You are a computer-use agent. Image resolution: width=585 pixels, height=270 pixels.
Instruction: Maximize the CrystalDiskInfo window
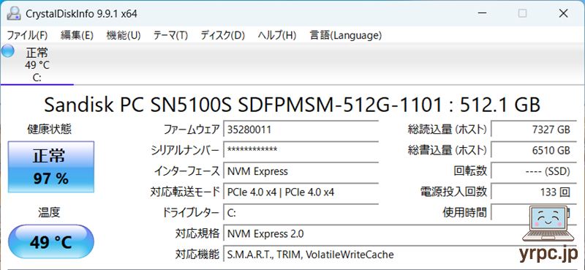[x=522, y=13]
